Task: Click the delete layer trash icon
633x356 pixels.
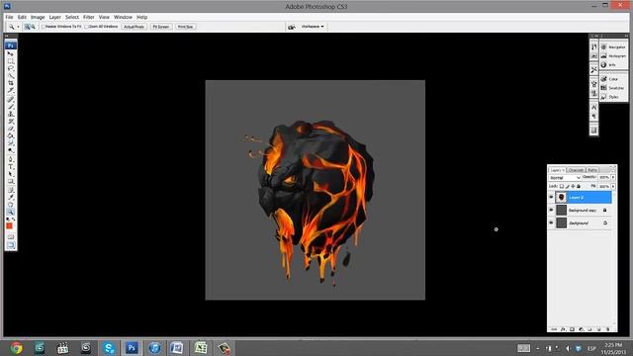Action: pos(608,329)
